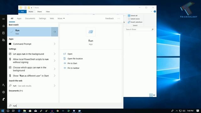Image resolution: width=201 pixels, height=113 pixels.
Task: Open network status tray icon
Action: click(x=180, y=111)
